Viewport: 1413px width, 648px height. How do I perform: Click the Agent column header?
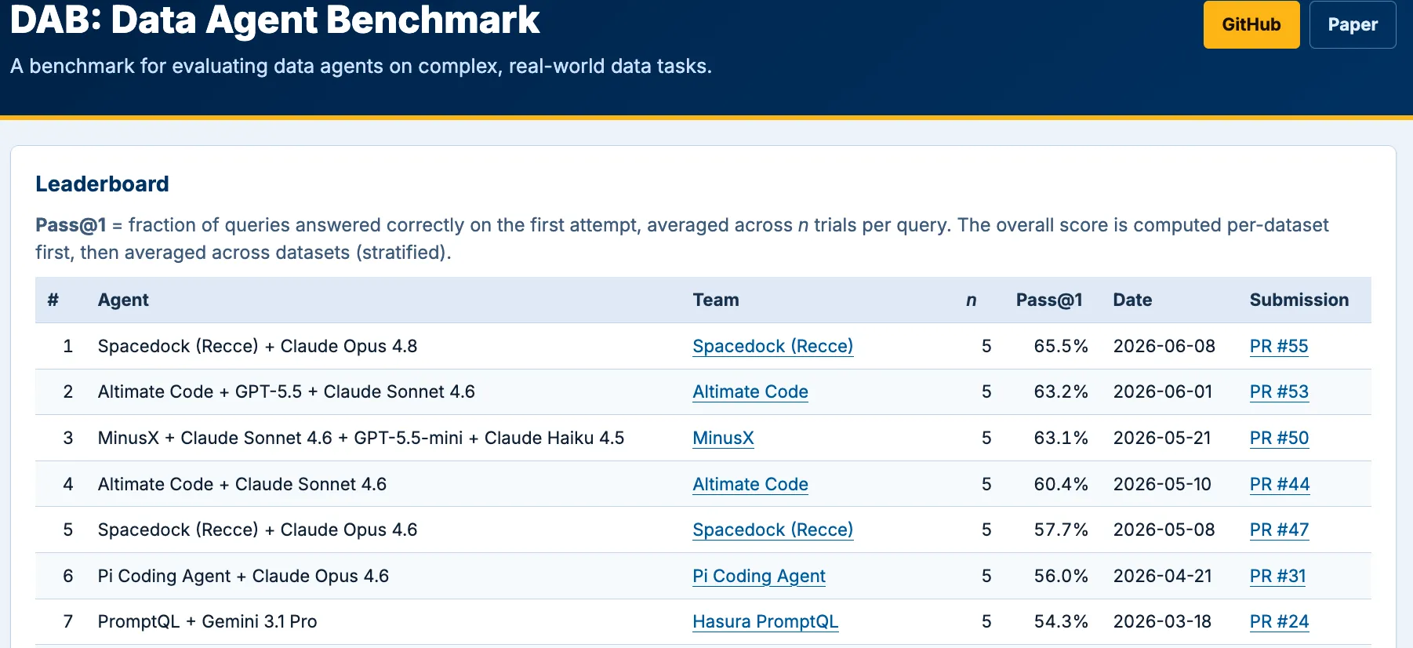(123, 300)
